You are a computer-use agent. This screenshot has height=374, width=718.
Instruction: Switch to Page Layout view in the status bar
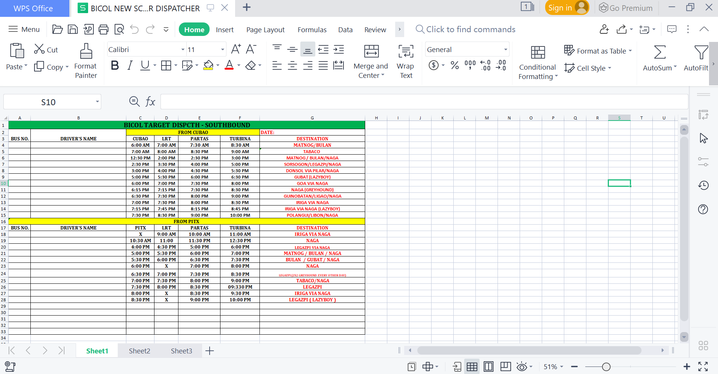pos(489,367)
